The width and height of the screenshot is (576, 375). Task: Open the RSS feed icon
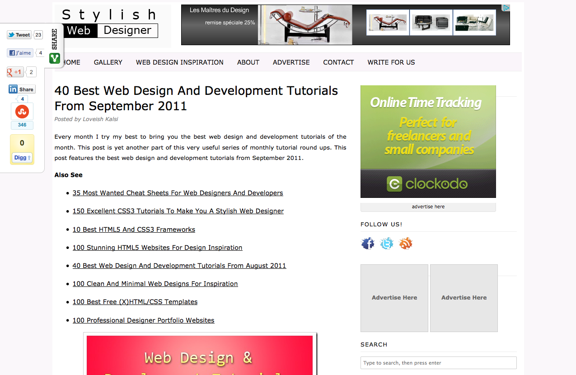pos(406,244)
